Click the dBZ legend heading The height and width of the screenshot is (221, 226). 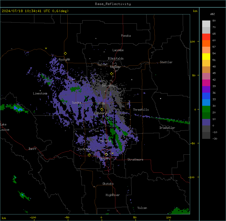click(x=212, y=14)
